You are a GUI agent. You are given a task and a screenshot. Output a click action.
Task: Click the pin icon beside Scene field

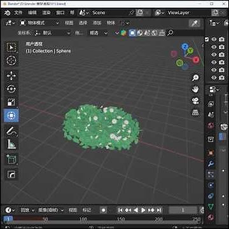tap(132, 13)
